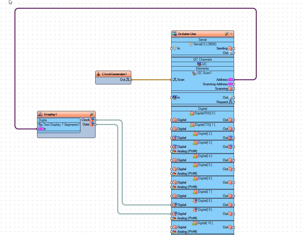305x235 pixels.
Task: Select Digital[4] Out pin
Action: pos(234,160)
